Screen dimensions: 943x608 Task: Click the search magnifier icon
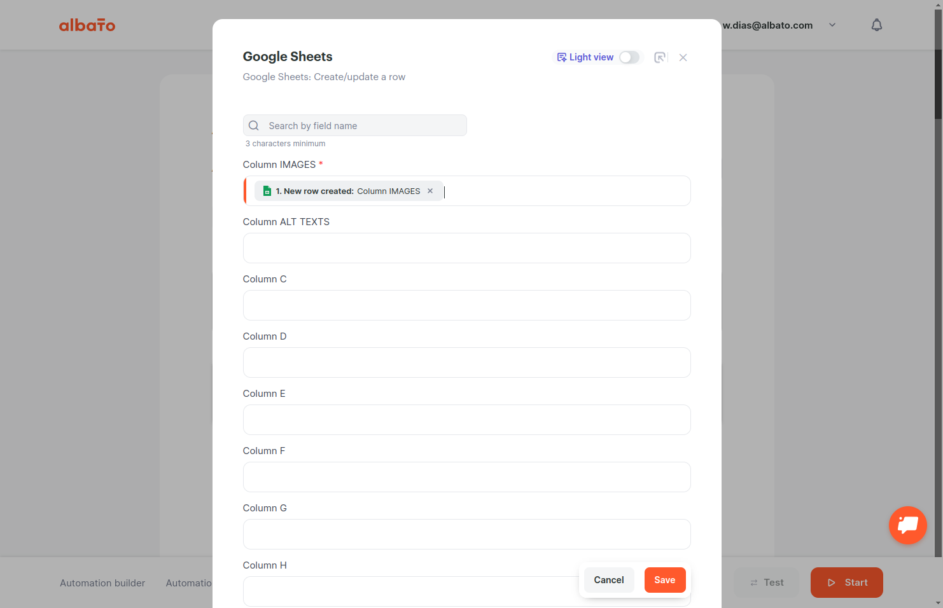click(254, 125)
